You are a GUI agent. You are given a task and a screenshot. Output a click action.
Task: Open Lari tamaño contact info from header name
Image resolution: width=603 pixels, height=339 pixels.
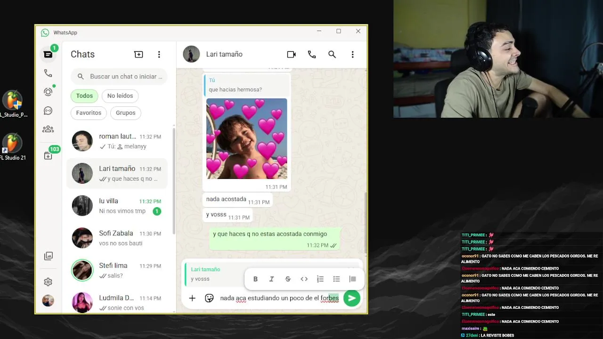coord(224,54)
